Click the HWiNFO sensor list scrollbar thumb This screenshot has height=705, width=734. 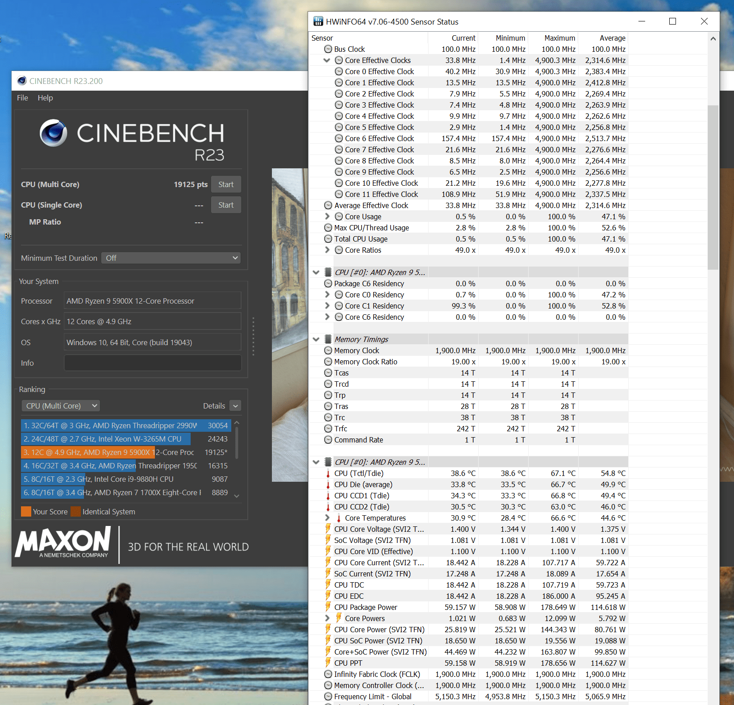point(713,188)
